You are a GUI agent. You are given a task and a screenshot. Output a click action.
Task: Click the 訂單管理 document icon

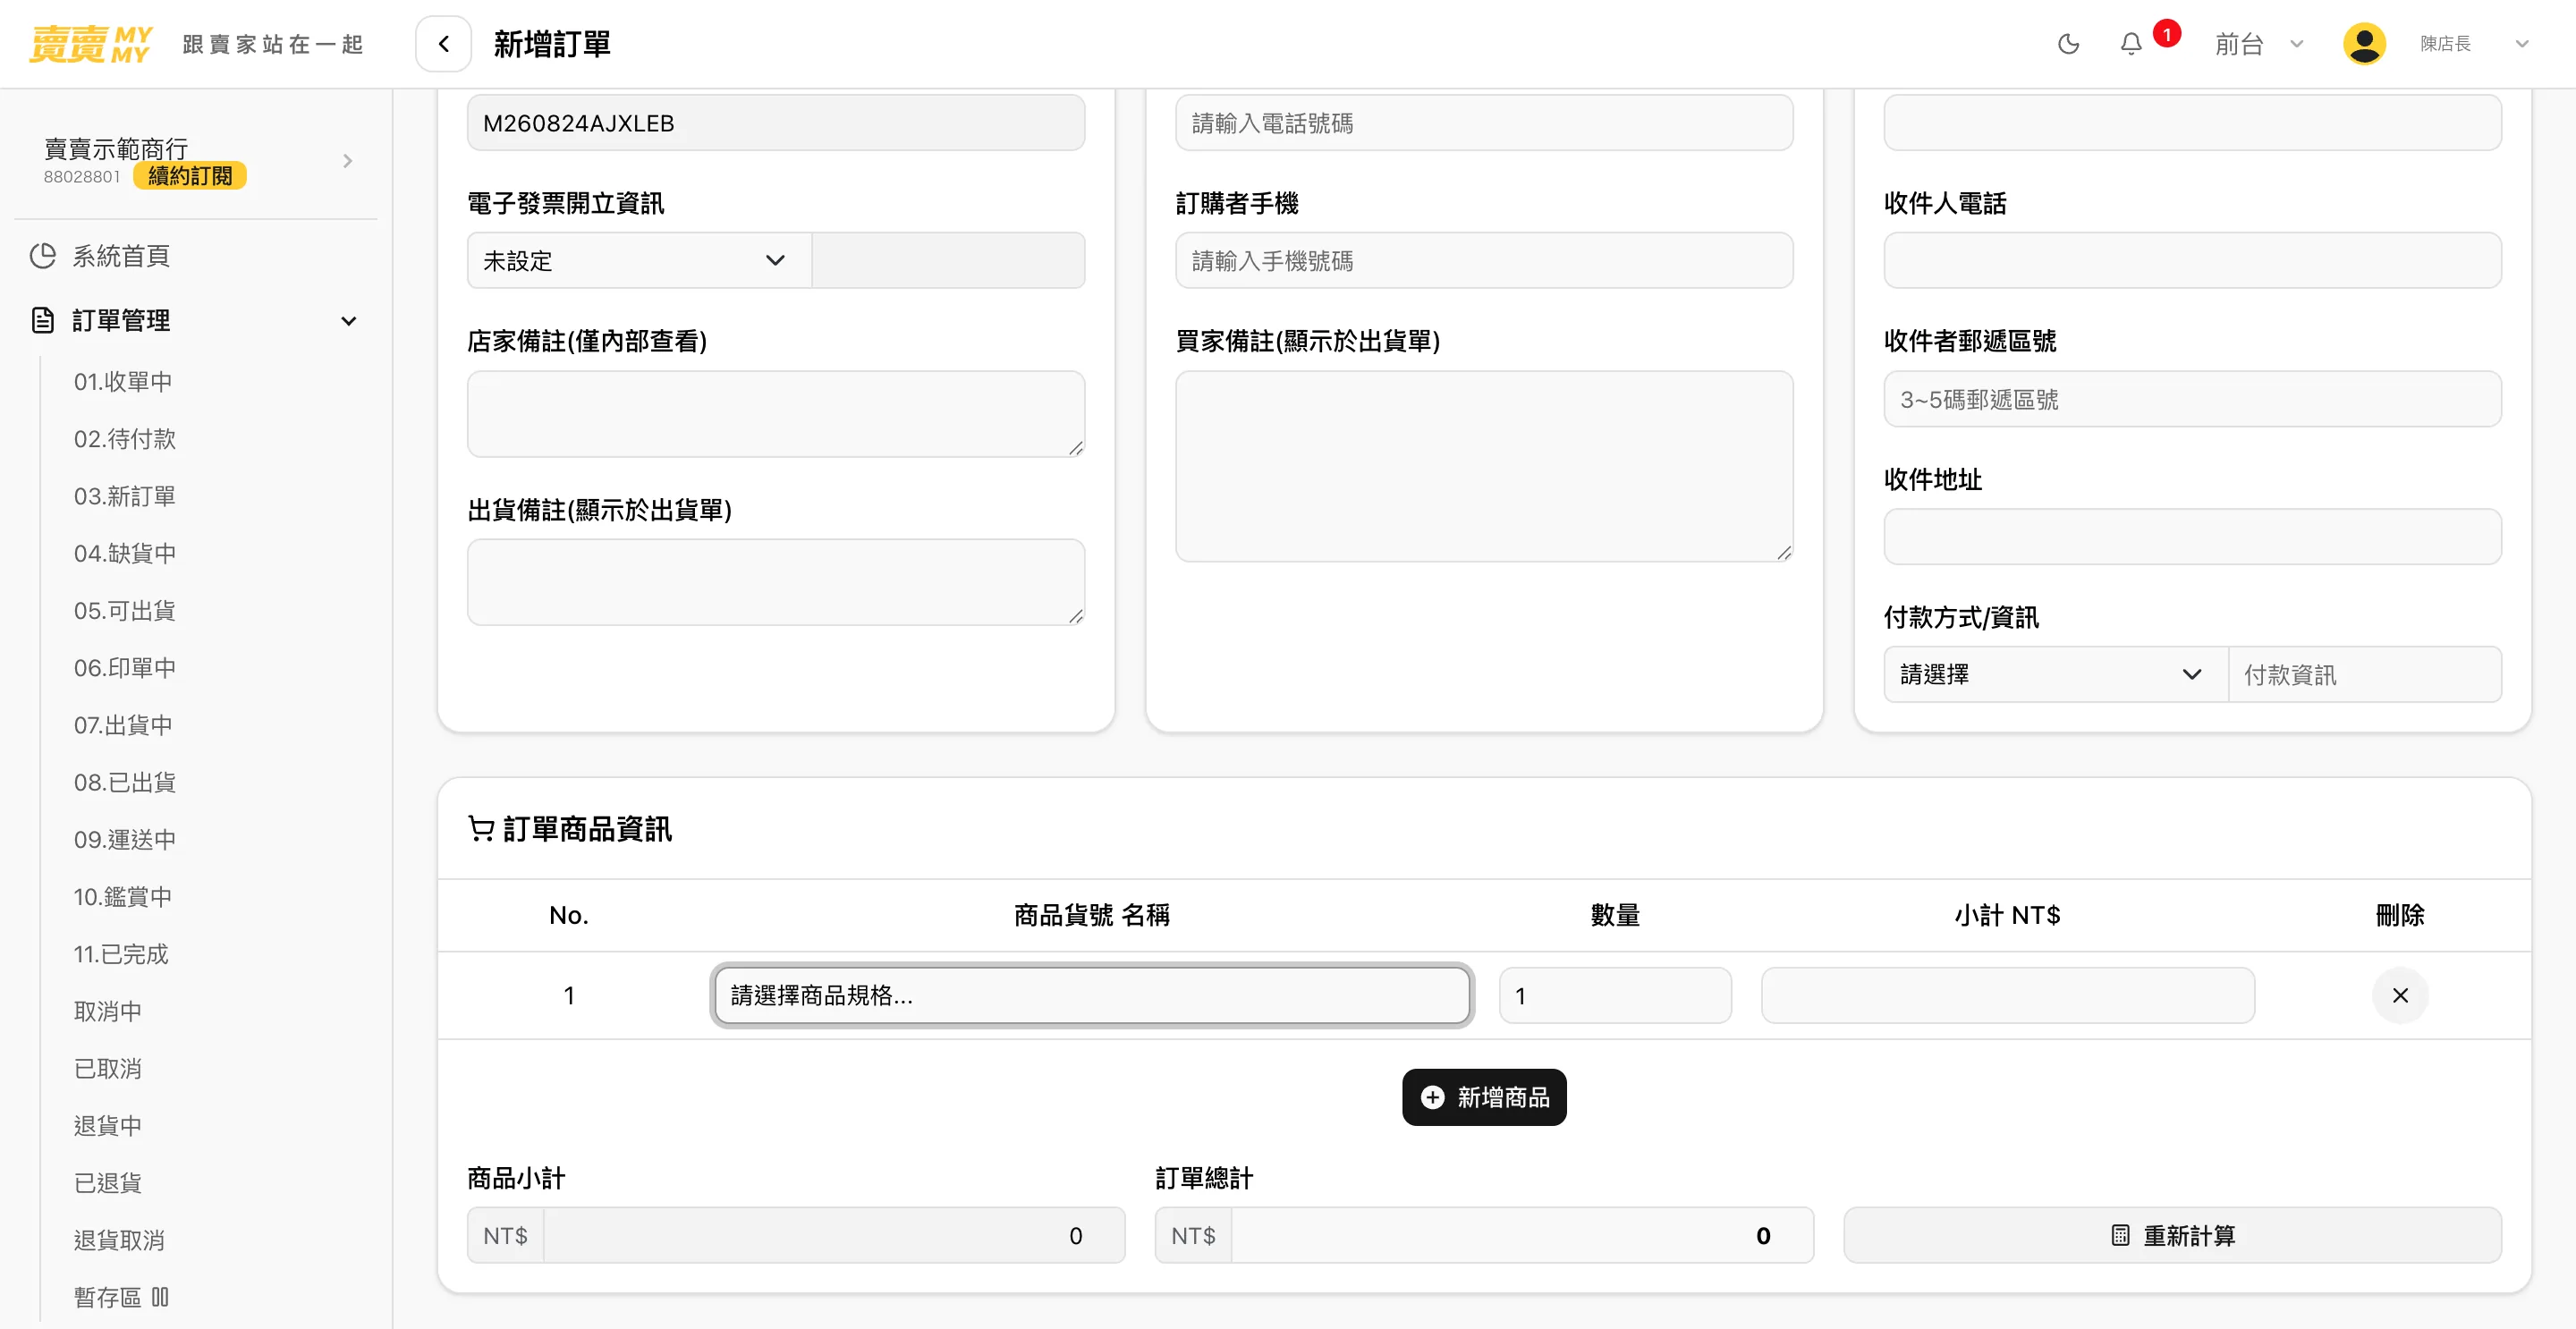coord(43,320)
